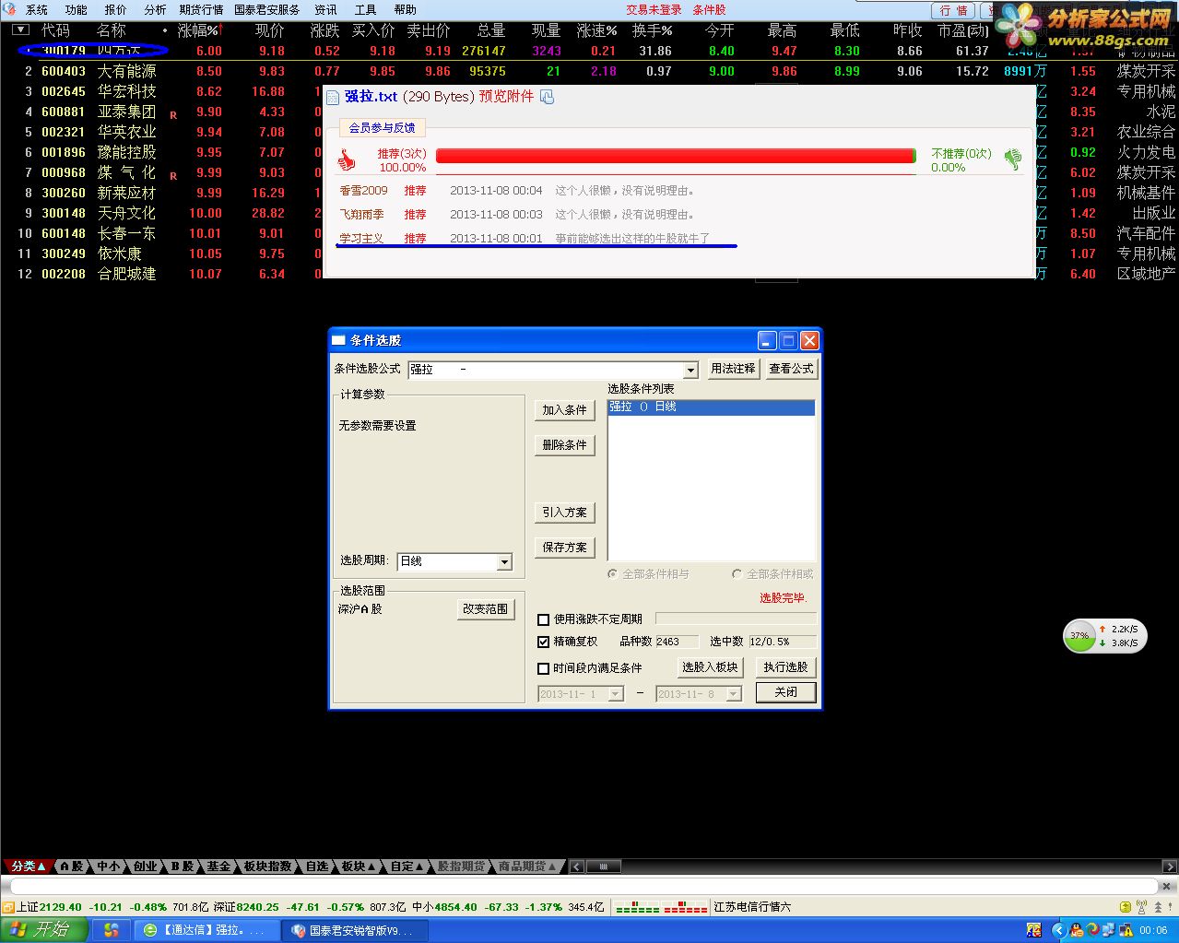Open the start date 2013-11-1 dropdown
This screenshot has height=943, width=1179.
[616, 694]
